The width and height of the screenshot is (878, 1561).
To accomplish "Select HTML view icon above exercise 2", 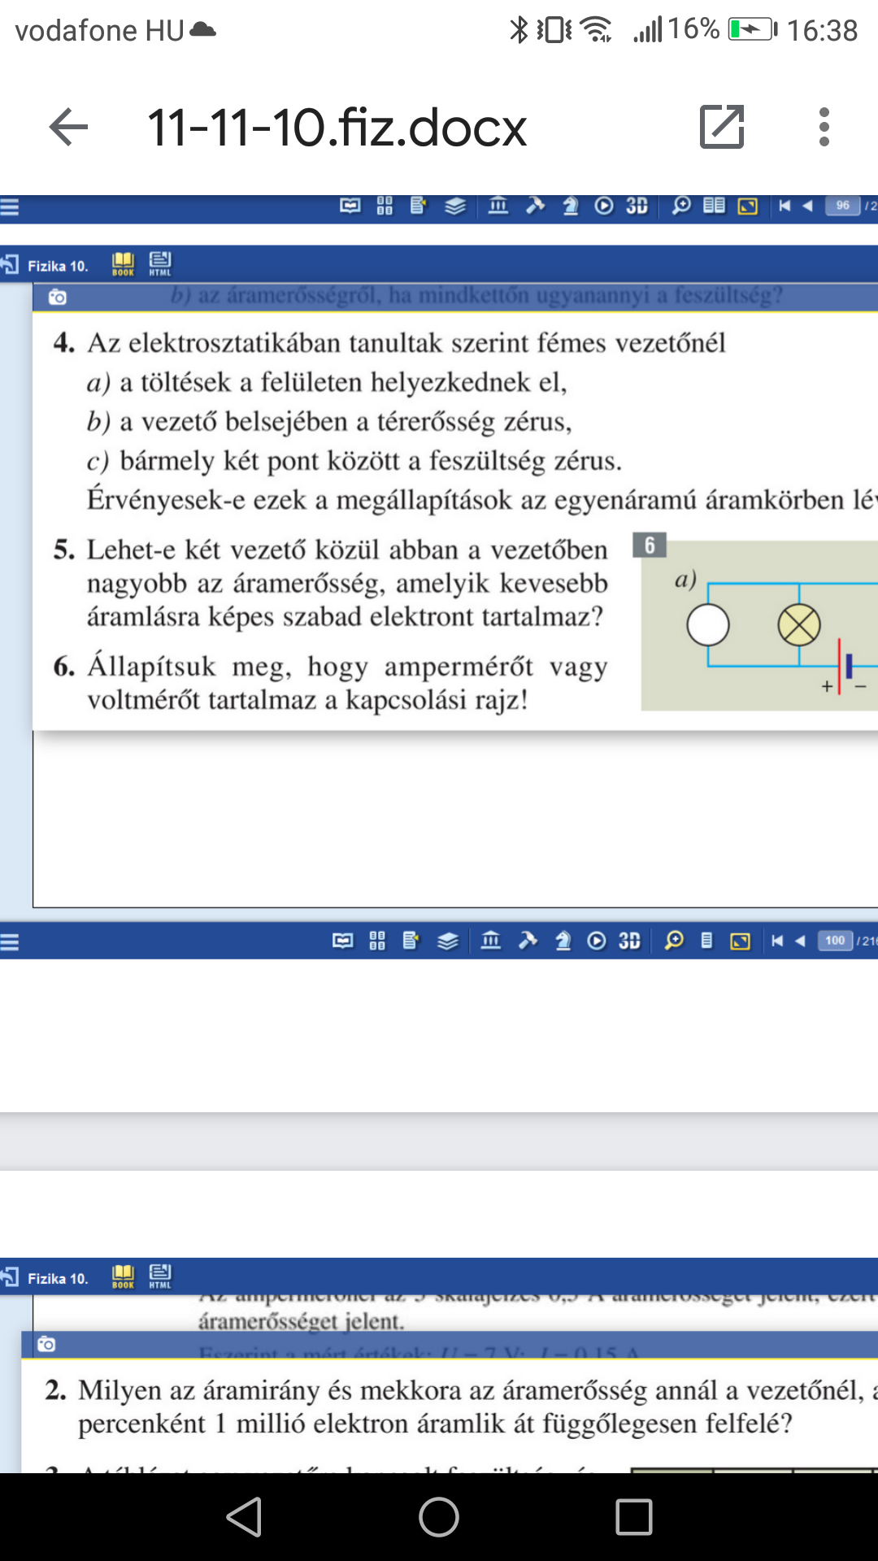I will 160,1276.
